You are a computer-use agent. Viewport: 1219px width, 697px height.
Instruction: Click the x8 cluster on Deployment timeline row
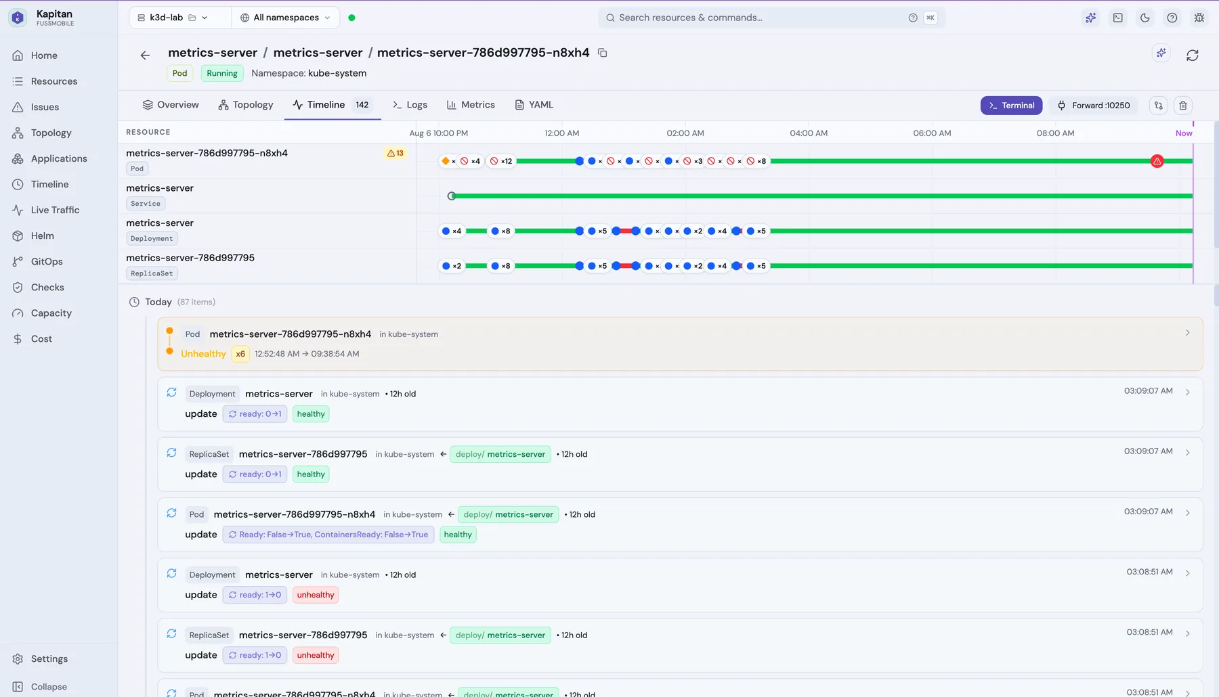(500, 231)
